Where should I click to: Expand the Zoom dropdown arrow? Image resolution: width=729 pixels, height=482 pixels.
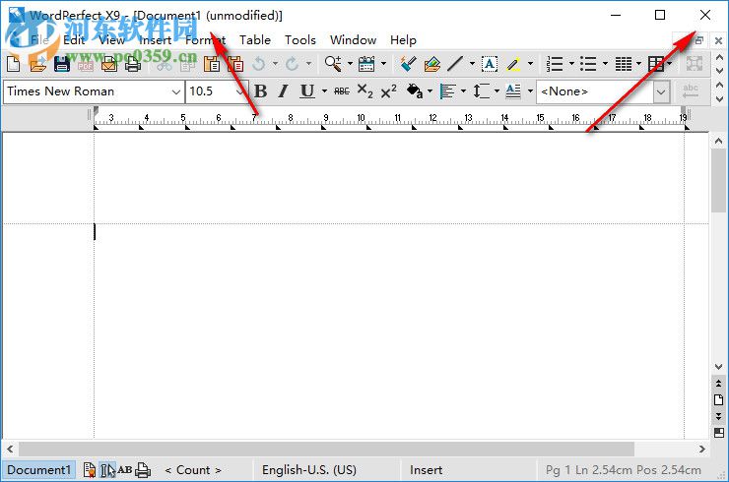click(350, 63)
